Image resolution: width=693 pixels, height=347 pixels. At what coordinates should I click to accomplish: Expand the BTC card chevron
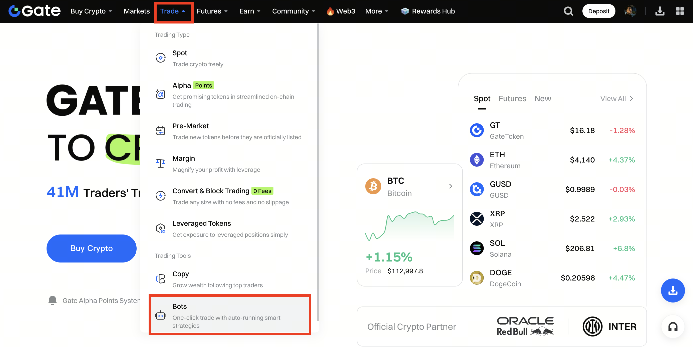coord(451,186)
